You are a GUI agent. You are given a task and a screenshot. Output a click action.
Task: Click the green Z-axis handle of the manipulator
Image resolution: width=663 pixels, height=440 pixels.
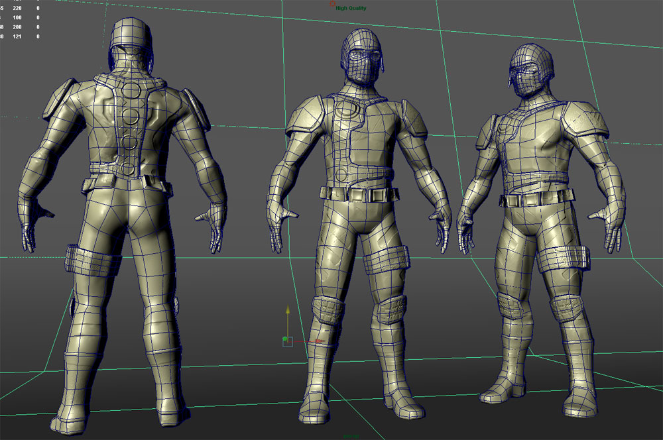click(x=285, y=339)
